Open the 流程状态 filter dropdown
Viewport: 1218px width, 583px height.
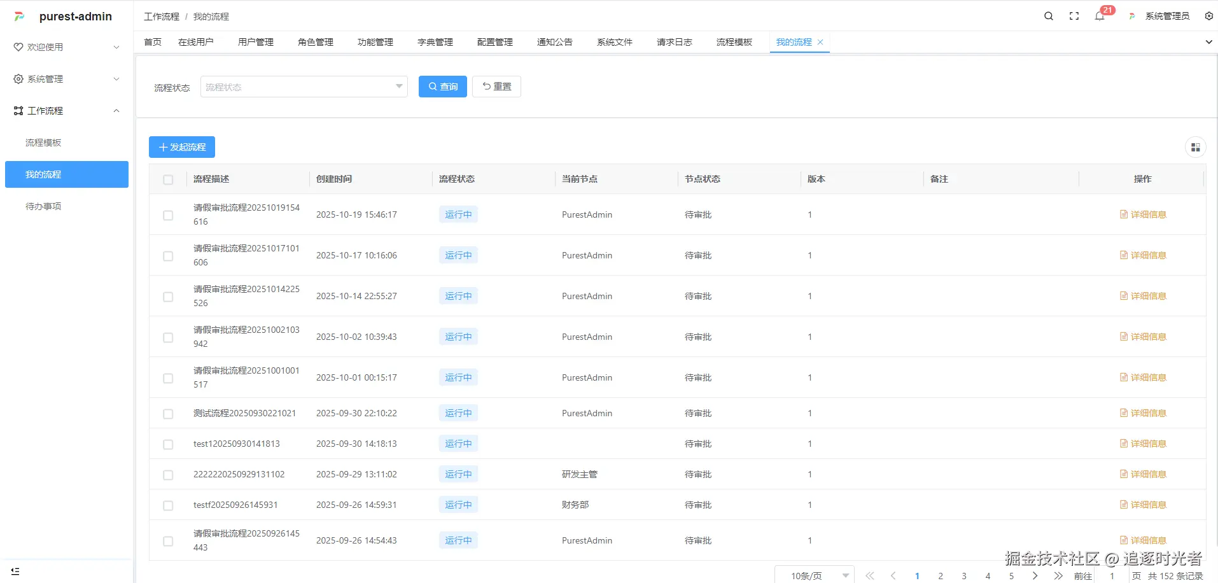(x=304, y=87)
